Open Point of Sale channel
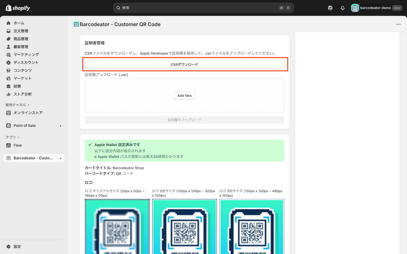 pyautogui.click(x=24, y=125)
